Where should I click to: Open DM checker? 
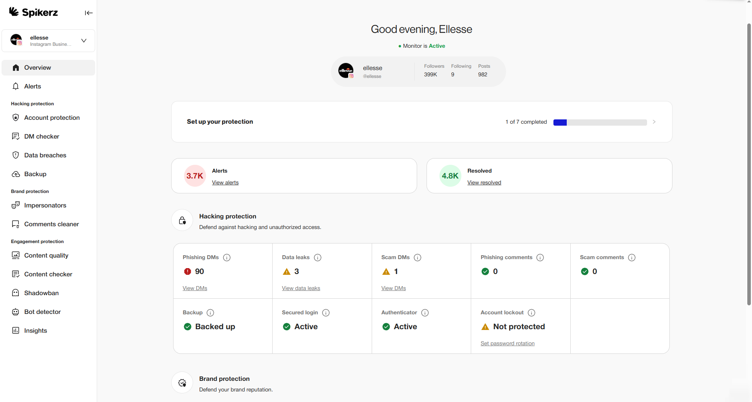click(49, 137)
